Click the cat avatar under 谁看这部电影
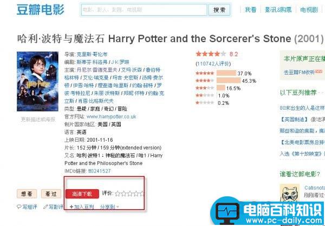 [x=290, y=192]
